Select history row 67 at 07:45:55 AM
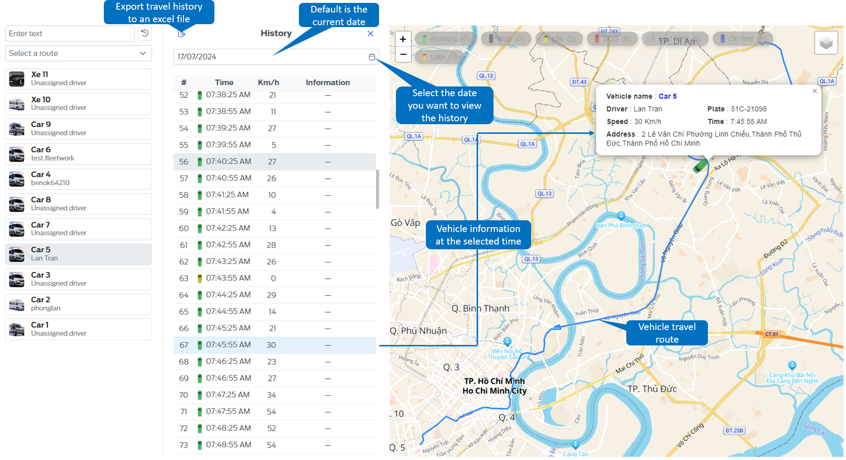This screenshot has width=846, height=460. [x=275, y=345]
